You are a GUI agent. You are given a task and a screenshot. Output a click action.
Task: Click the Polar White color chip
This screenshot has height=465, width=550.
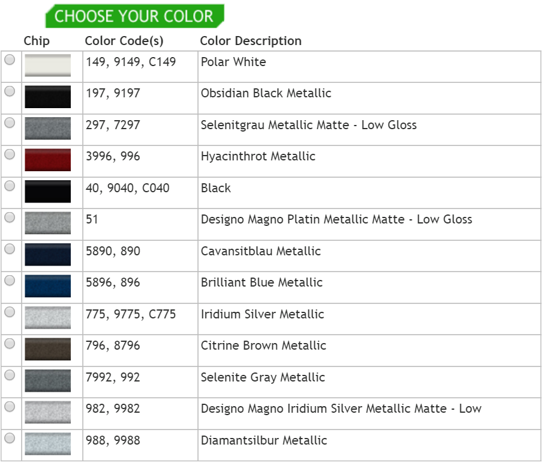(x=47, y=65)
